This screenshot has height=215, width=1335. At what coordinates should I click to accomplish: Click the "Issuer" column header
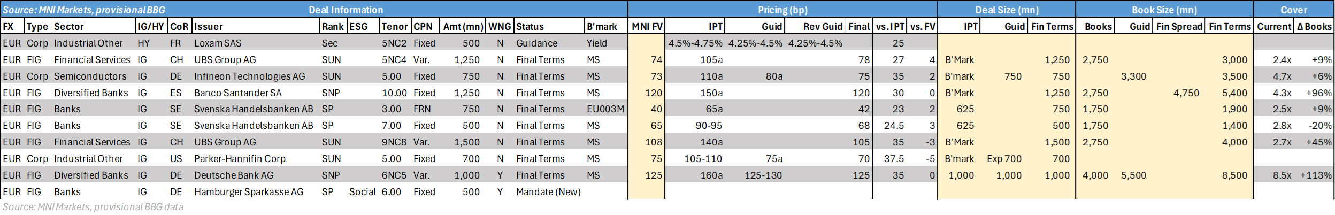point(209,26)
